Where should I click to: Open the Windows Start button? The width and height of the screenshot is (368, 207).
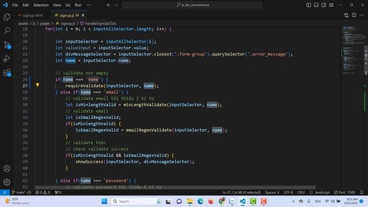tap(105, 201)
